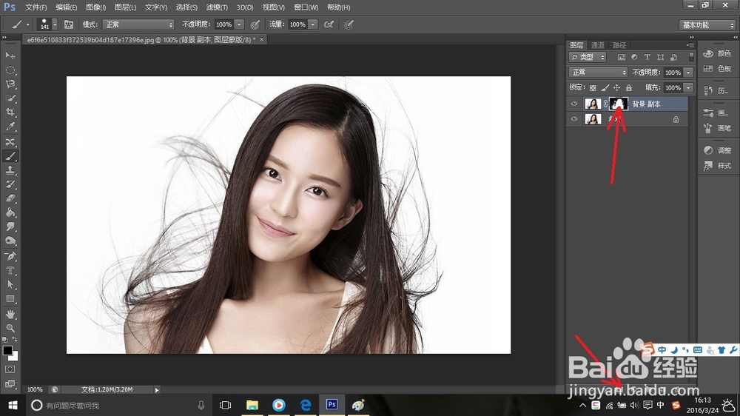Toggle pressure for size
The width and height of the screenshot is (740, 416).
(349, 24)
